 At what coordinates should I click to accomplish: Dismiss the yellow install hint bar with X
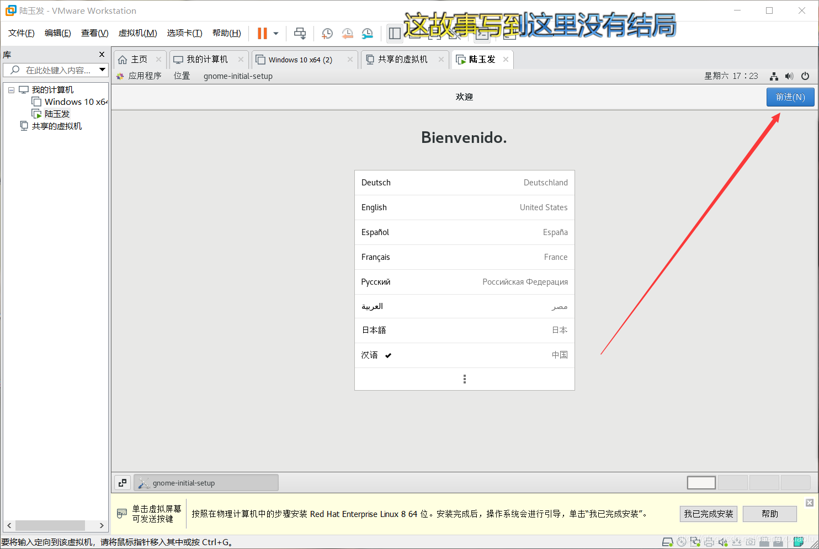[810, 503]
